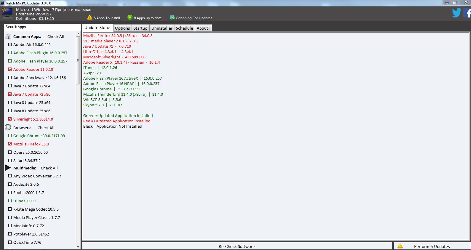Click the Perform 6 Updates button
The width and height of the screenshot is (471, 250).
(x=432, y=246)
